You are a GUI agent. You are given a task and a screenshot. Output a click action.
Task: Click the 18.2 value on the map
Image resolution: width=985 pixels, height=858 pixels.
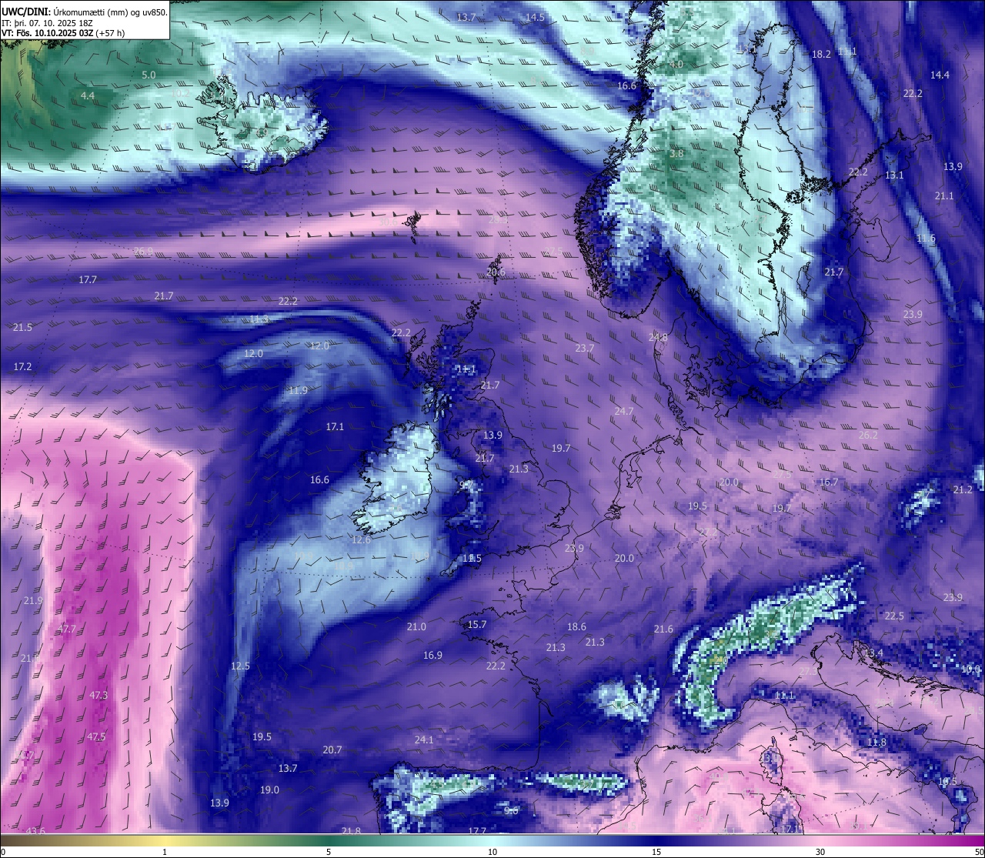[x=821, y=54]
